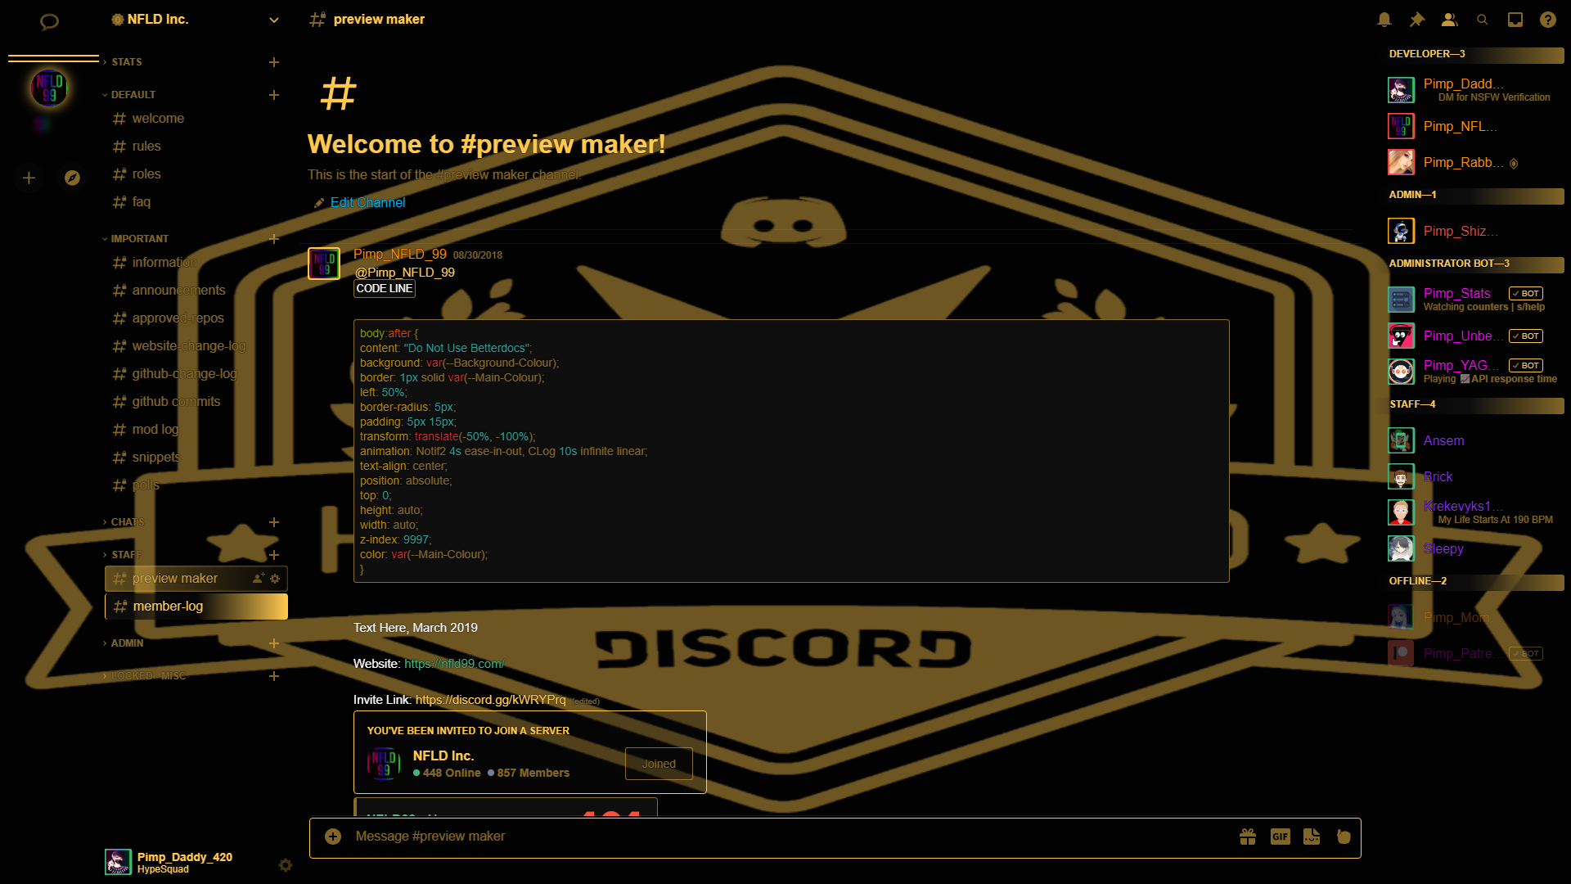Click the add channel plus icon beside CHATS
The width and height of the screenshot is (1571, 884).
coord(274,521)
